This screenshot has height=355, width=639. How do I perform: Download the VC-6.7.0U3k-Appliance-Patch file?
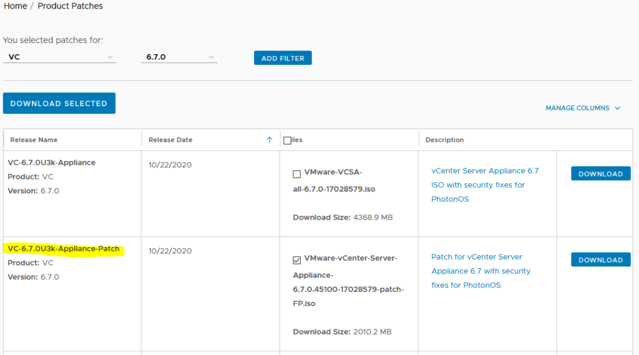(600, 260)
